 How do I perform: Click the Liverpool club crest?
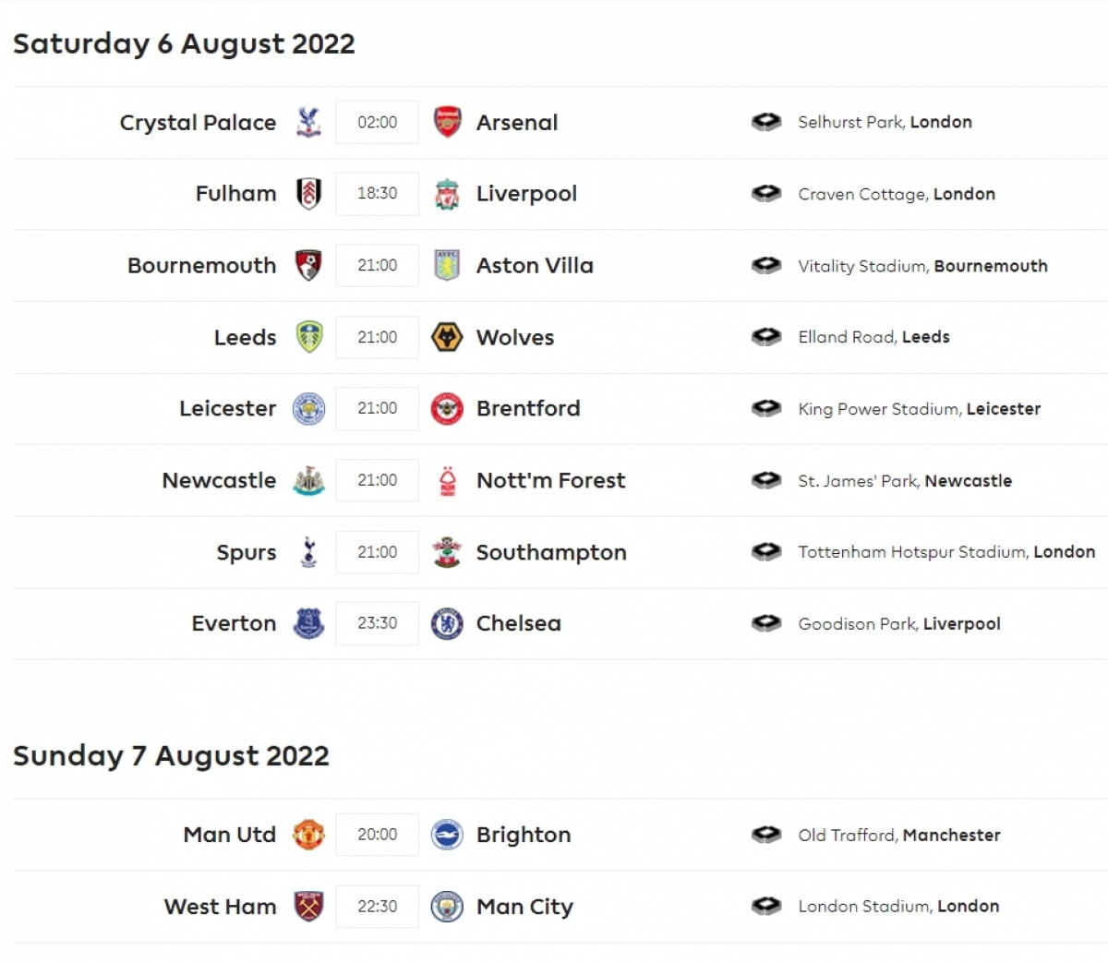coord(447,194)
